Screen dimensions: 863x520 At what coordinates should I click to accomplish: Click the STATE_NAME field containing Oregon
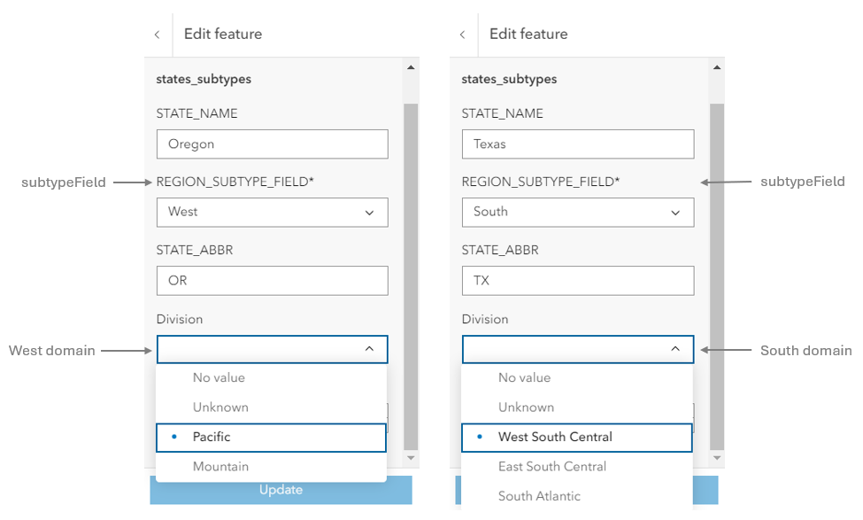(x=272, y=144)
